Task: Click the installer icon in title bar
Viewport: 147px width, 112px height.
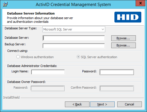Action: pyautogui.click(x=5, y=4)
